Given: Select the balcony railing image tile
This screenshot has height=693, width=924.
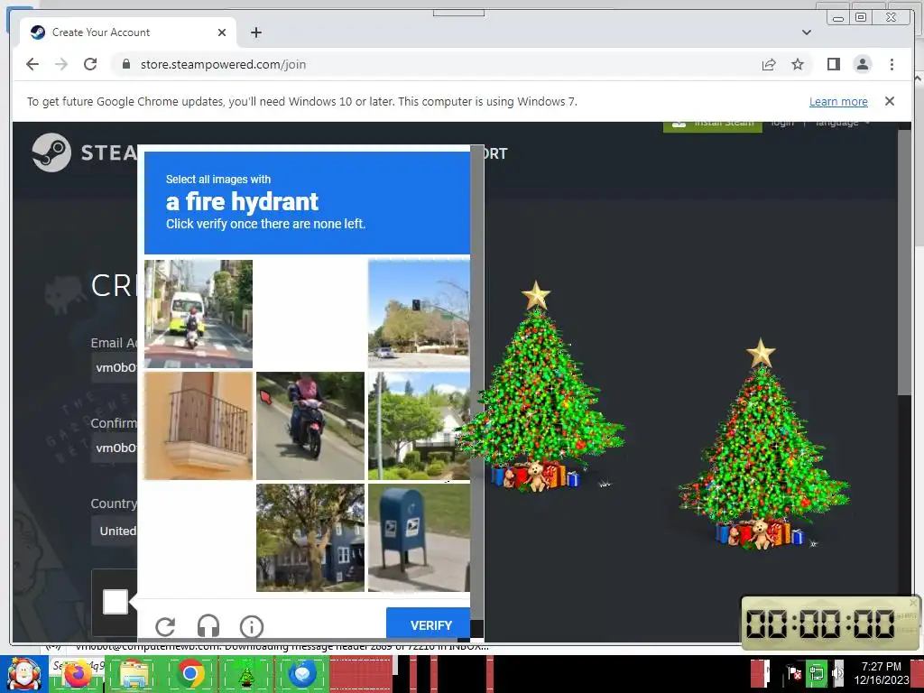Looking at the screenshot, I should tap(199, 426).
